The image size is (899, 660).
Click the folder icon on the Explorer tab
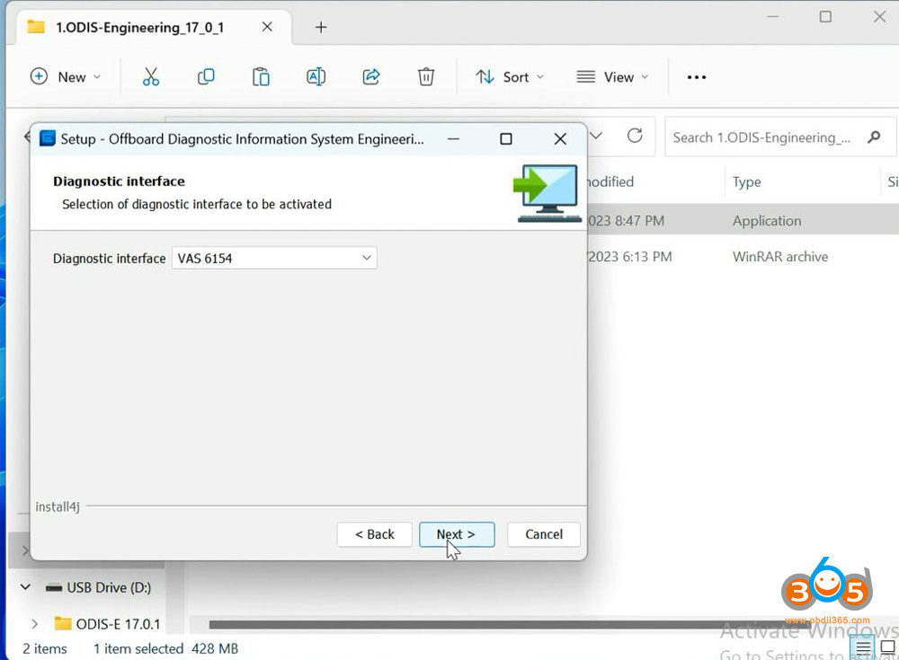point(35,27)
